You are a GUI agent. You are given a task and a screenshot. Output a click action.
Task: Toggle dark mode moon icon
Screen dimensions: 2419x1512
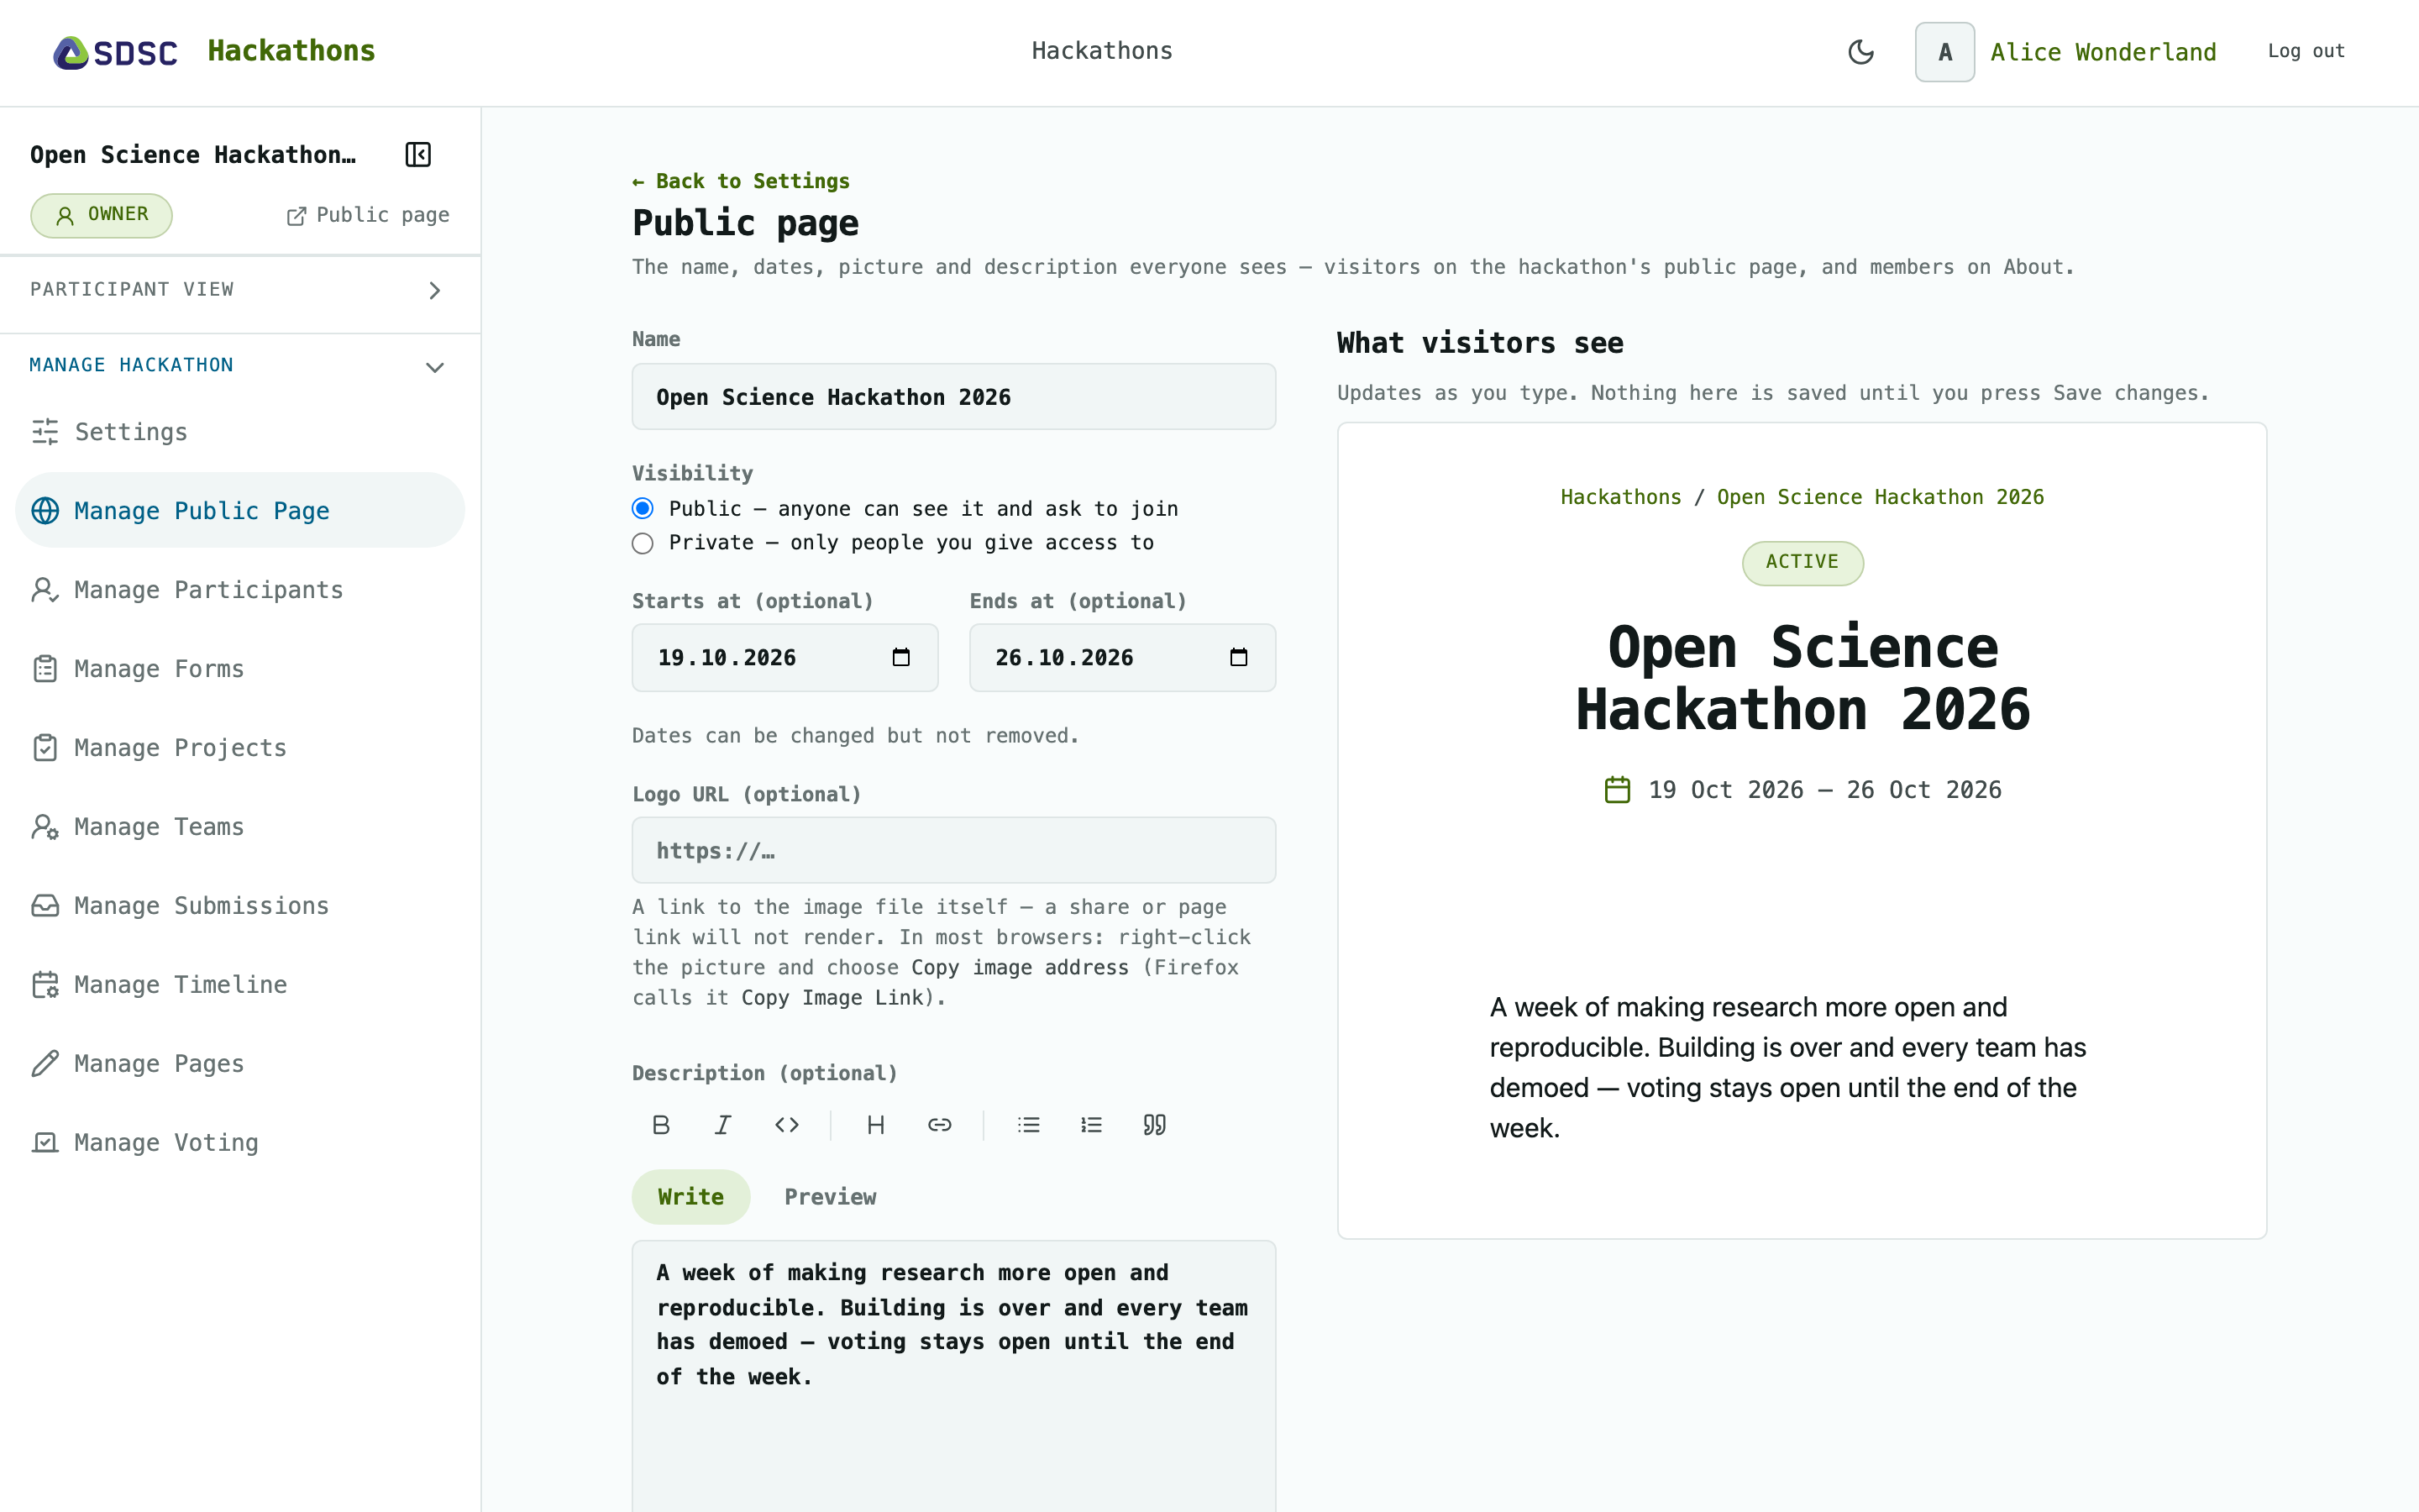click(x=1860, y=52)
